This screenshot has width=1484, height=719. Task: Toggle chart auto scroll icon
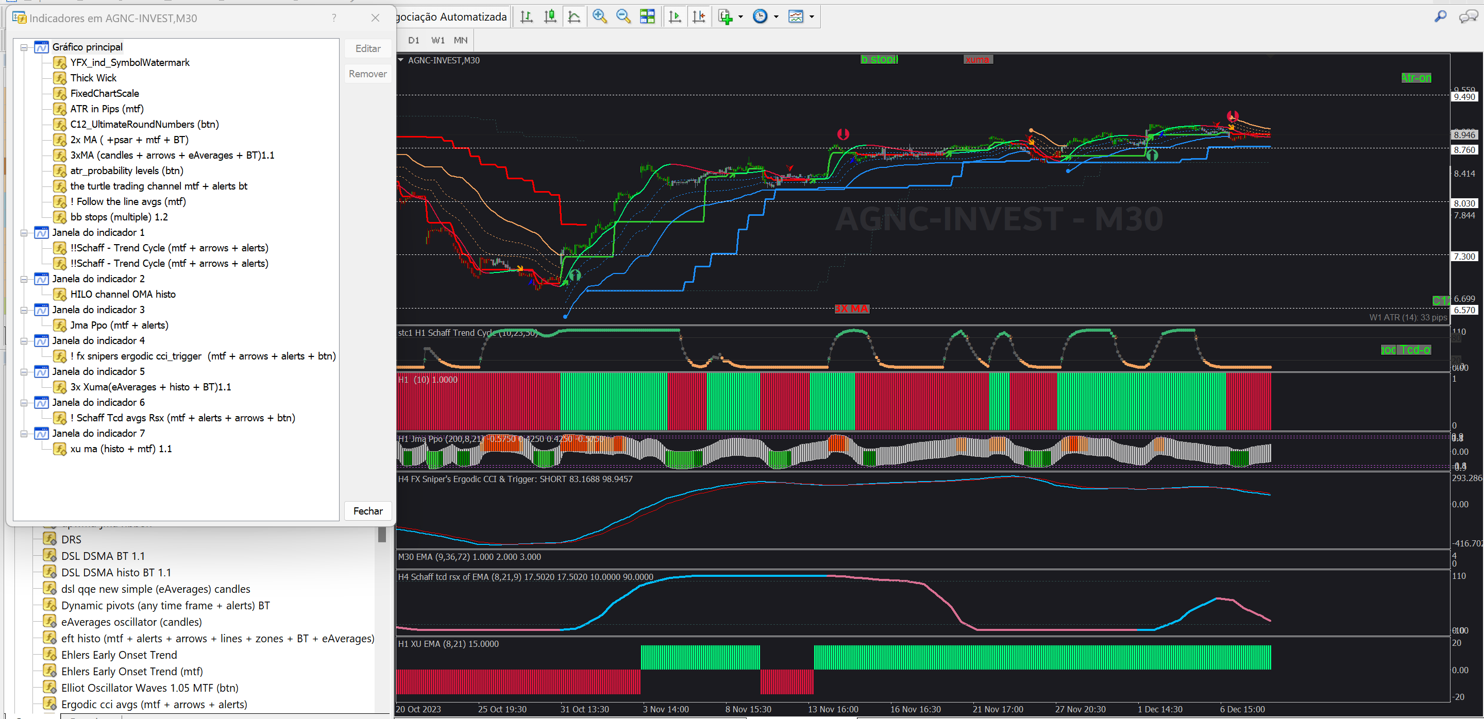(x=674, y=16)
